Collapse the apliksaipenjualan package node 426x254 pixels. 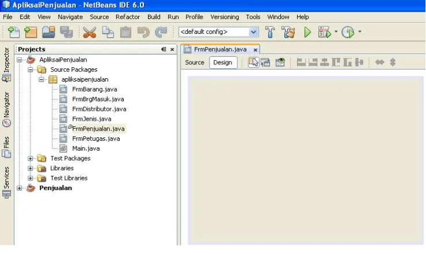(41, 79)
